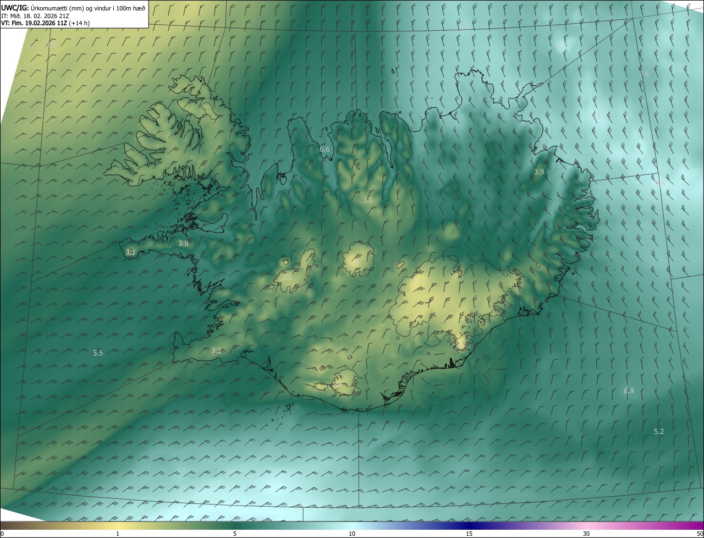Image resolution: width=704 pixels, height=538 pixels.
Task: Click the 0 tick on the color scale
Action: [x=2, y=534]
